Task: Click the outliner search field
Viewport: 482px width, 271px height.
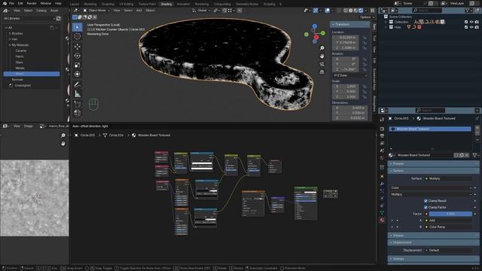Action: tap(427, 11)
